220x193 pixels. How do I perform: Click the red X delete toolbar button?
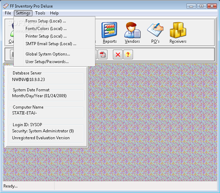pyautogui.click(x=118, y=54)
